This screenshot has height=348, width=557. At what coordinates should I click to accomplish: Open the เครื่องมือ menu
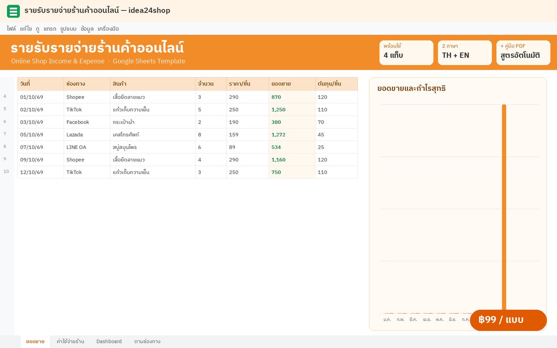pos(108,29)
